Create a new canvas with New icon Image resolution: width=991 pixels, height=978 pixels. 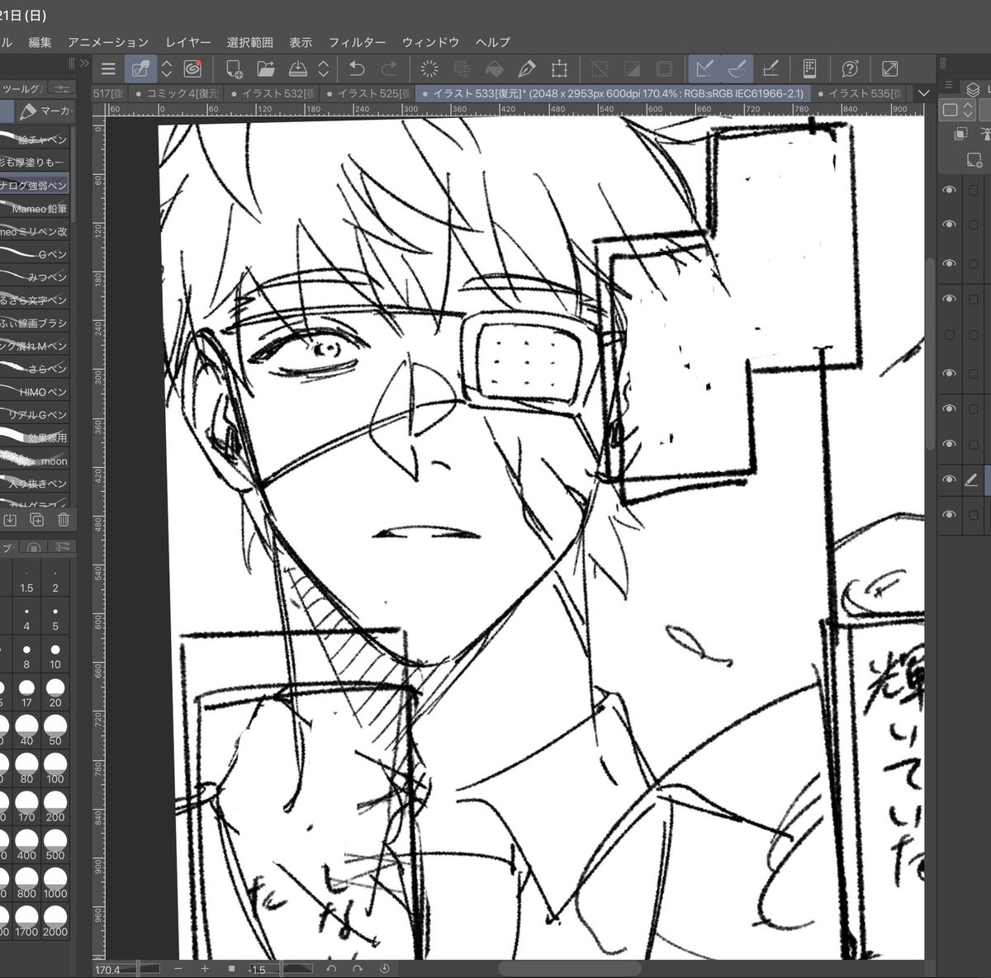point(235,69)
